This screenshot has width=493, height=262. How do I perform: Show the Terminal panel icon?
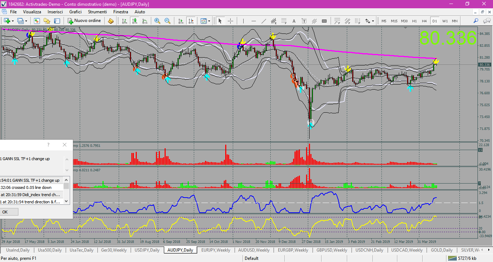pos(57,21)
